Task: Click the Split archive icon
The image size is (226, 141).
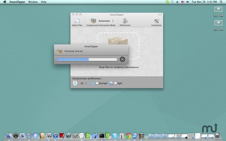Action: (111, 83)
